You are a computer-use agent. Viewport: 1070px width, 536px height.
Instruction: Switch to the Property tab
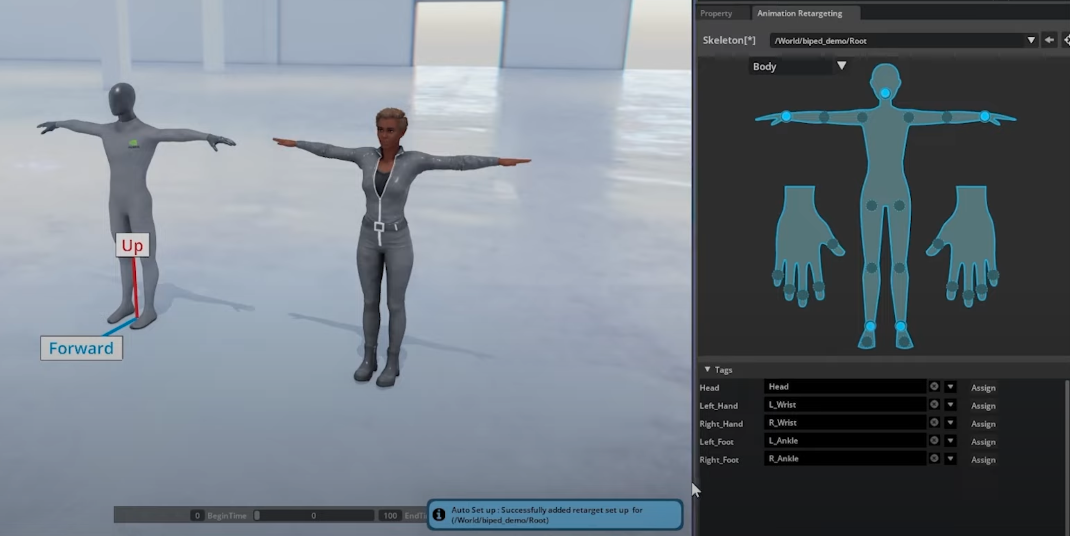coord(716,13)
